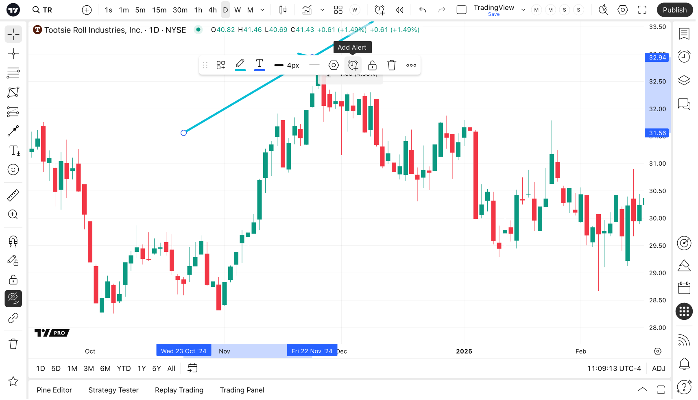Image resolution: width=698 pixels, height=400 pixels.
Task: Show All date range
Action: 171,369
